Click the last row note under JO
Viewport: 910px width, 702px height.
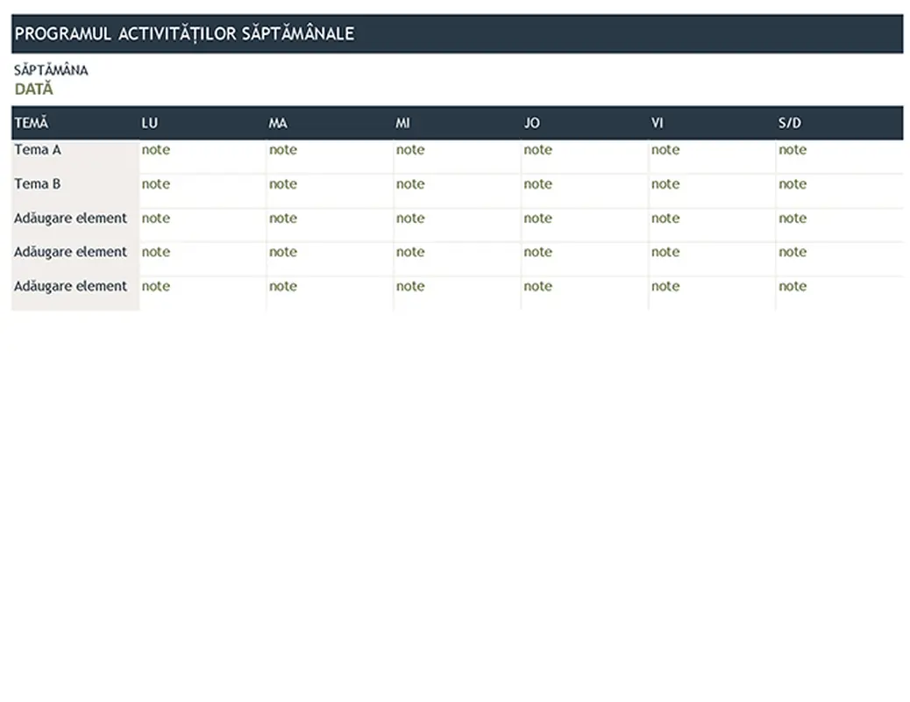537,286
